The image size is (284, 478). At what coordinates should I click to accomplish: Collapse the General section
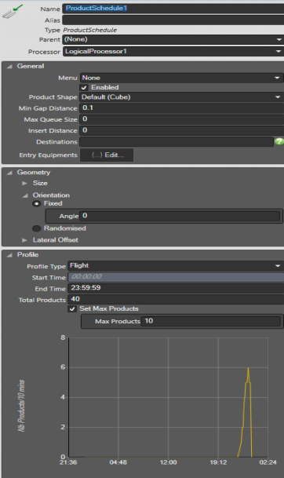pos(9,66)
